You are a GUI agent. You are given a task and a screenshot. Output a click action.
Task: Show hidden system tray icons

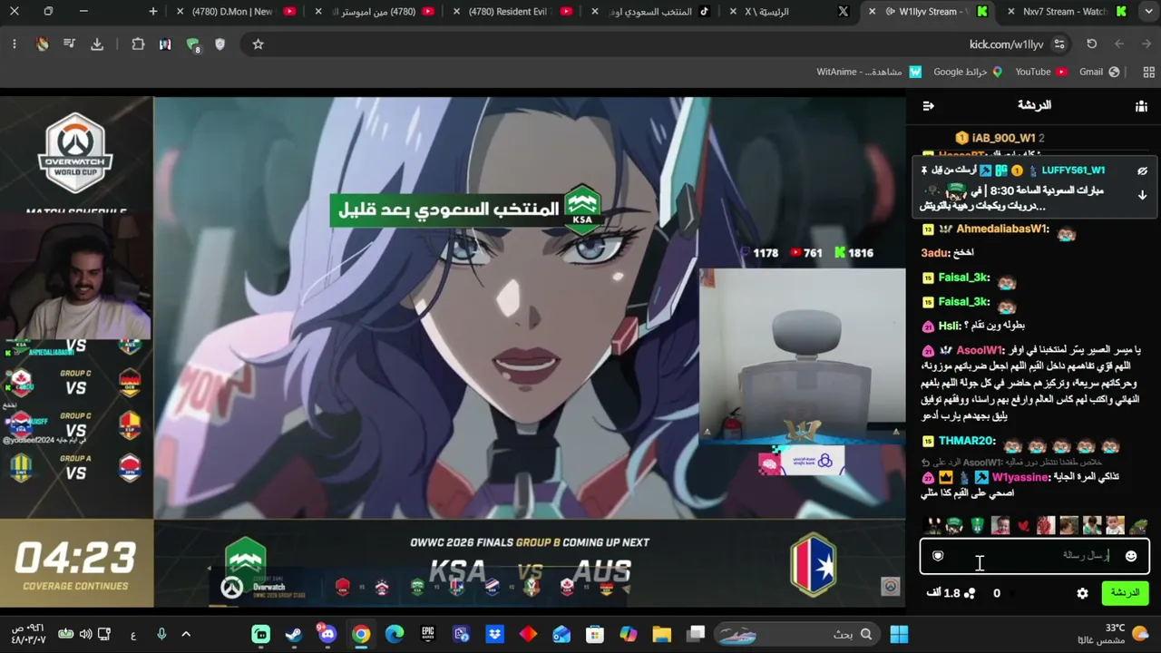pos(186,634)
